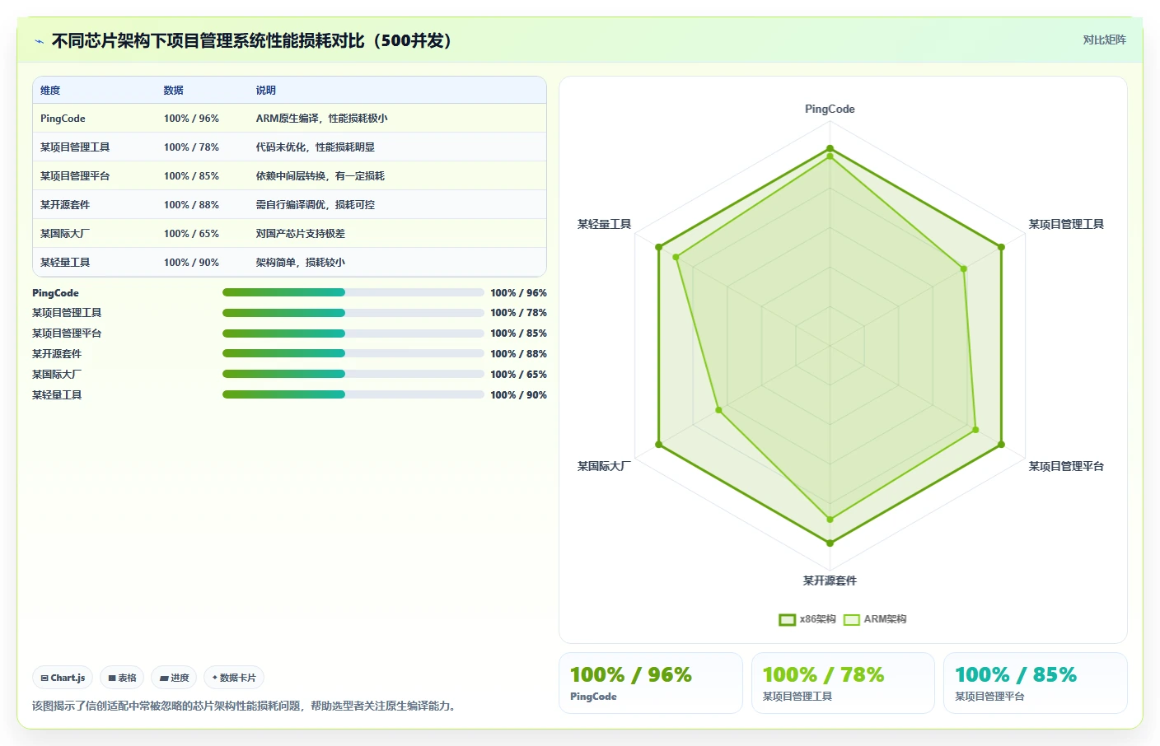Click the 说明 column header
This screenshot has height=746, width=1160.
(265, 91)
